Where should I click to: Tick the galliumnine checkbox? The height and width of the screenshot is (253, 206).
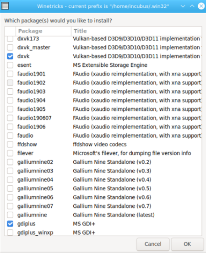(x=10, y=215)
